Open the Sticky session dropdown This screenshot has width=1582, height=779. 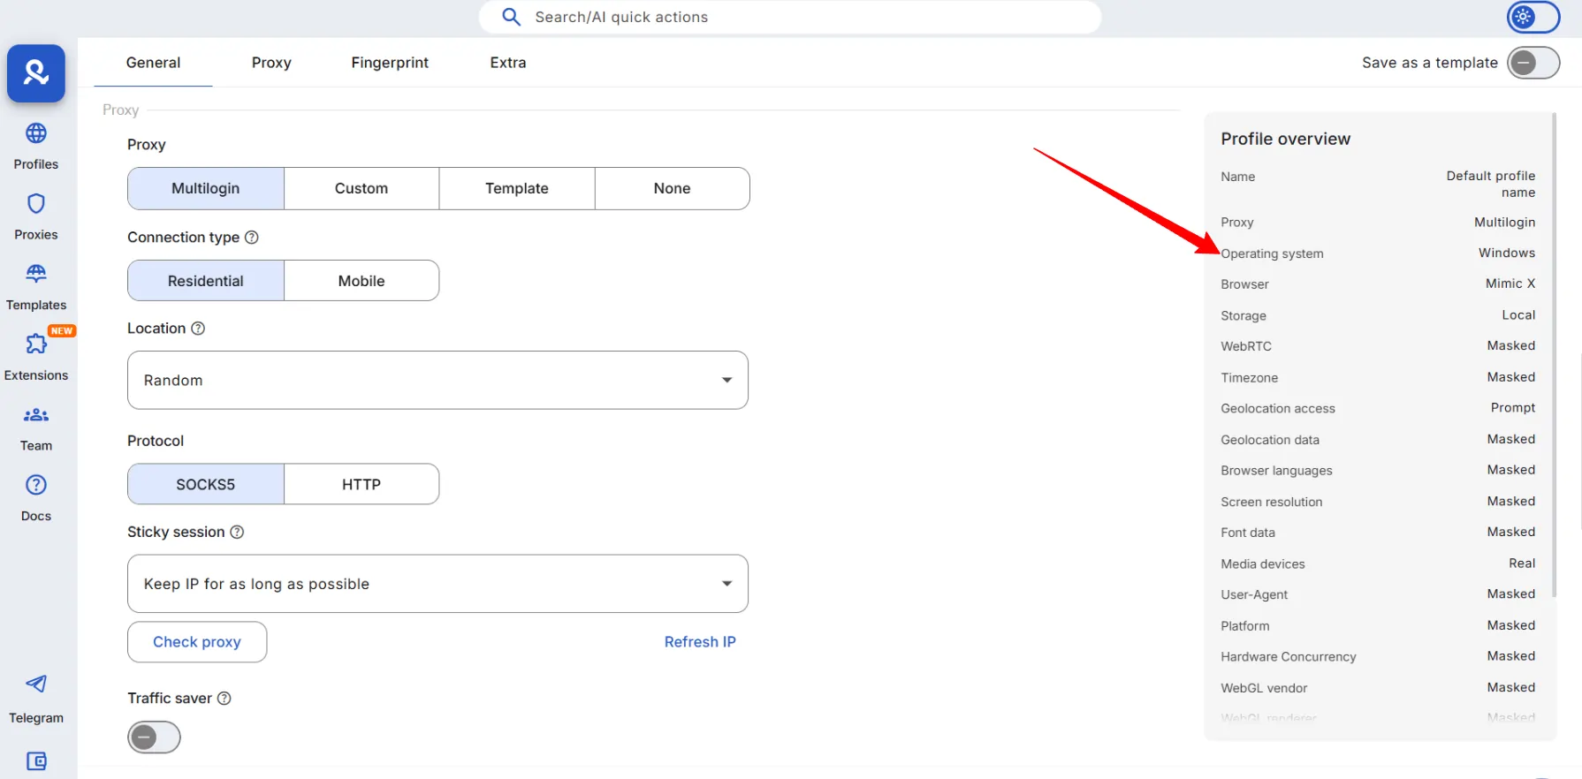coord(437,584)
